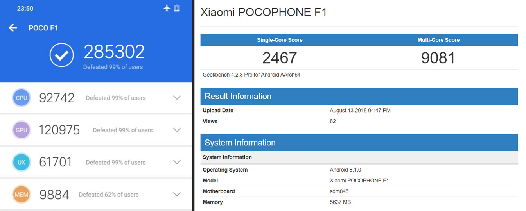Viewport: 526px width, 211px height.
Task: Expand the UX score details chevron
Action: pyautogui.click(x=177, y=162)
